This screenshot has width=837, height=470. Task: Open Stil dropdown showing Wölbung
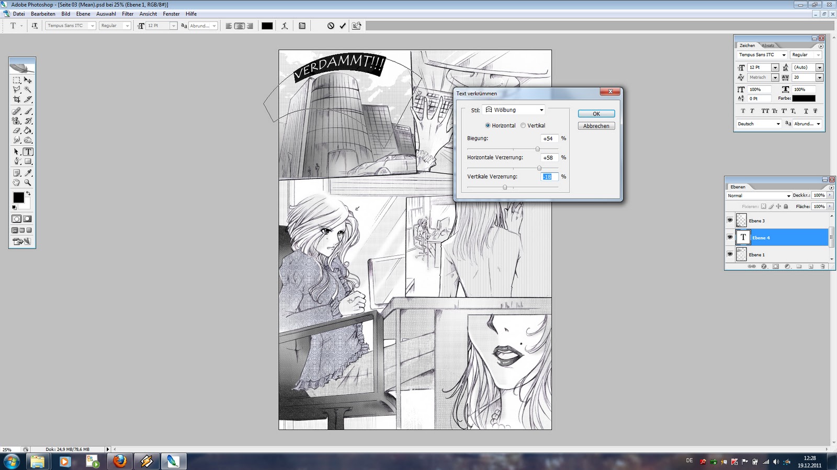514,110
